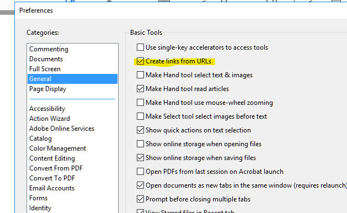Select Forms category

coord(73,198)
